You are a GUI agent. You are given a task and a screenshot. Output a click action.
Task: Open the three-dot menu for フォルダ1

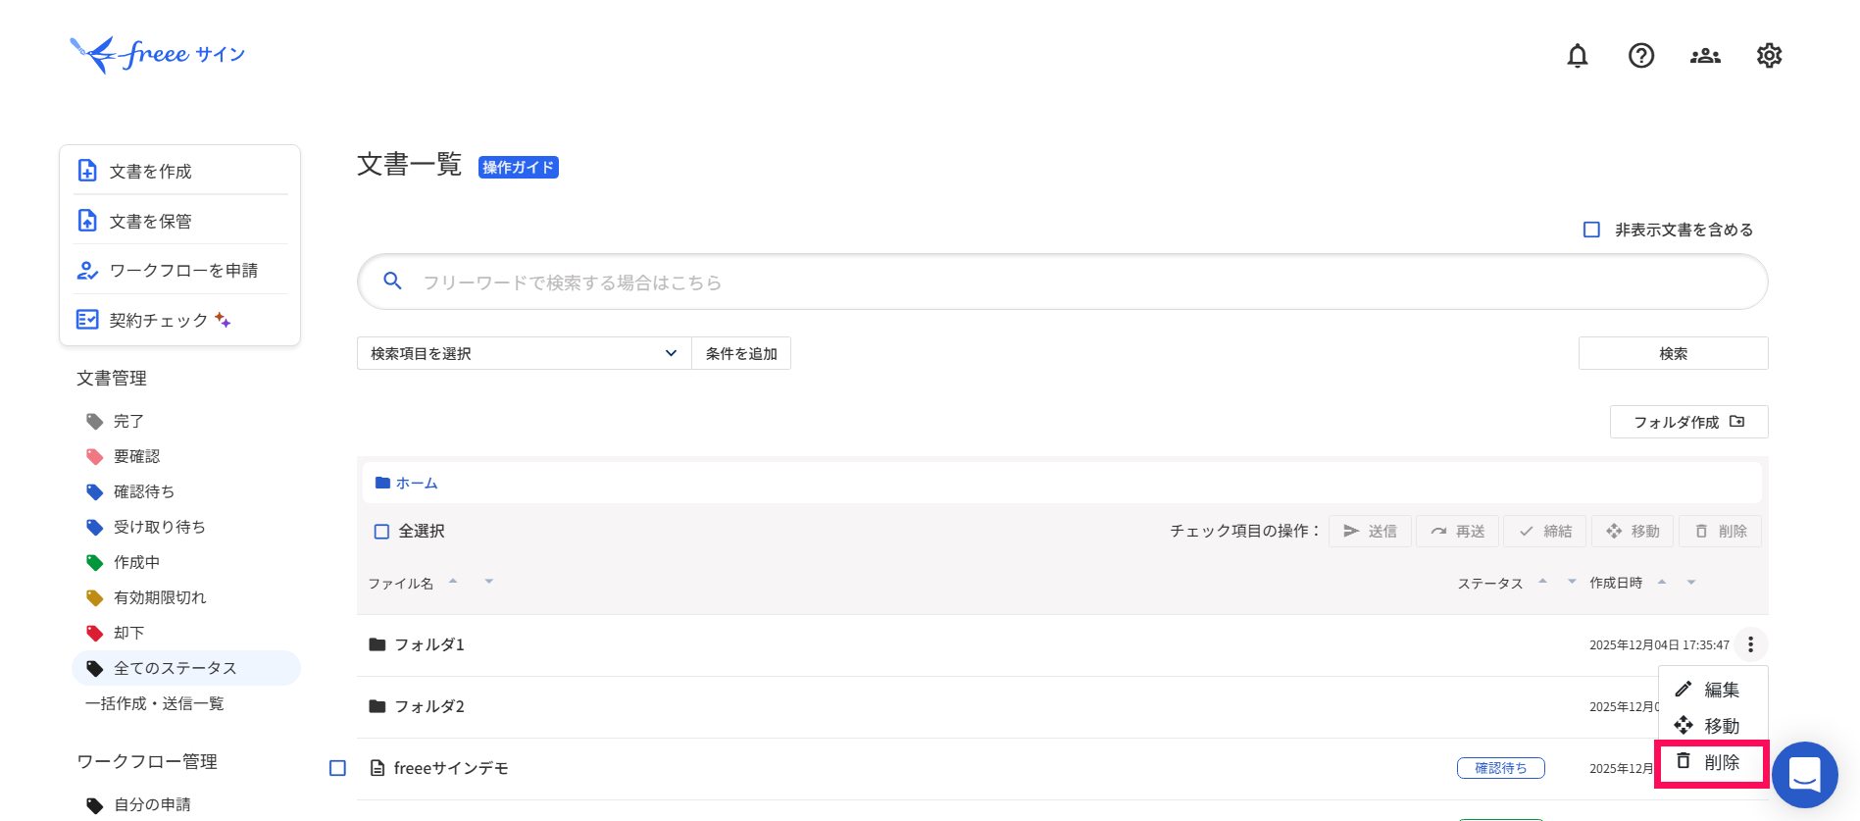tap(1750, 644)
